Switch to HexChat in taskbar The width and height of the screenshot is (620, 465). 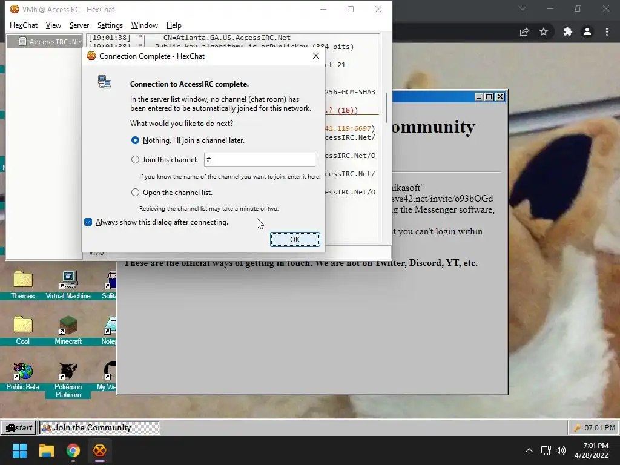100,450
